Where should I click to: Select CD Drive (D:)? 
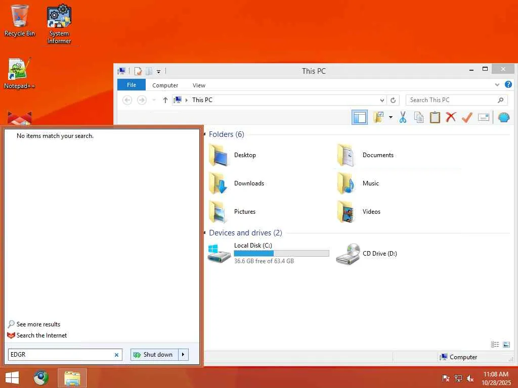(x=366, y=254)
